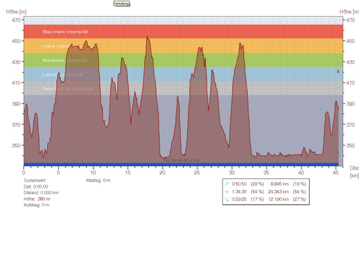This screenshot has width=359, height=253.
Task: Select the orange Hohe Intensität band
Action: 180,46
